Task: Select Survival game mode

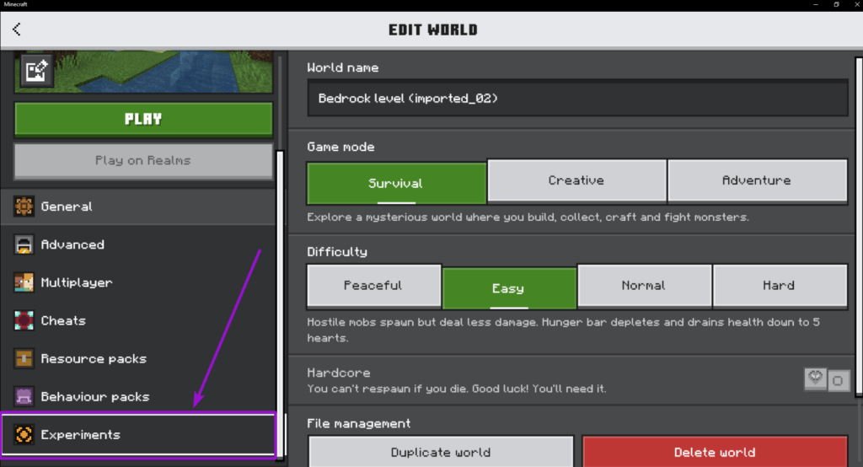Action: [396, 183]
